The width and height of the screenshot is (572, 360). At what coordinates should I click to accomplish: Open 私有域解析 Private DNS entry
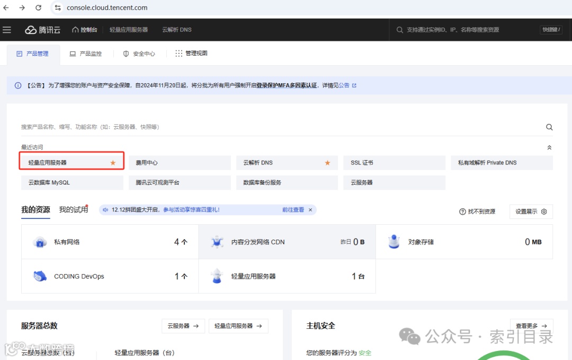tap(502, 162)
